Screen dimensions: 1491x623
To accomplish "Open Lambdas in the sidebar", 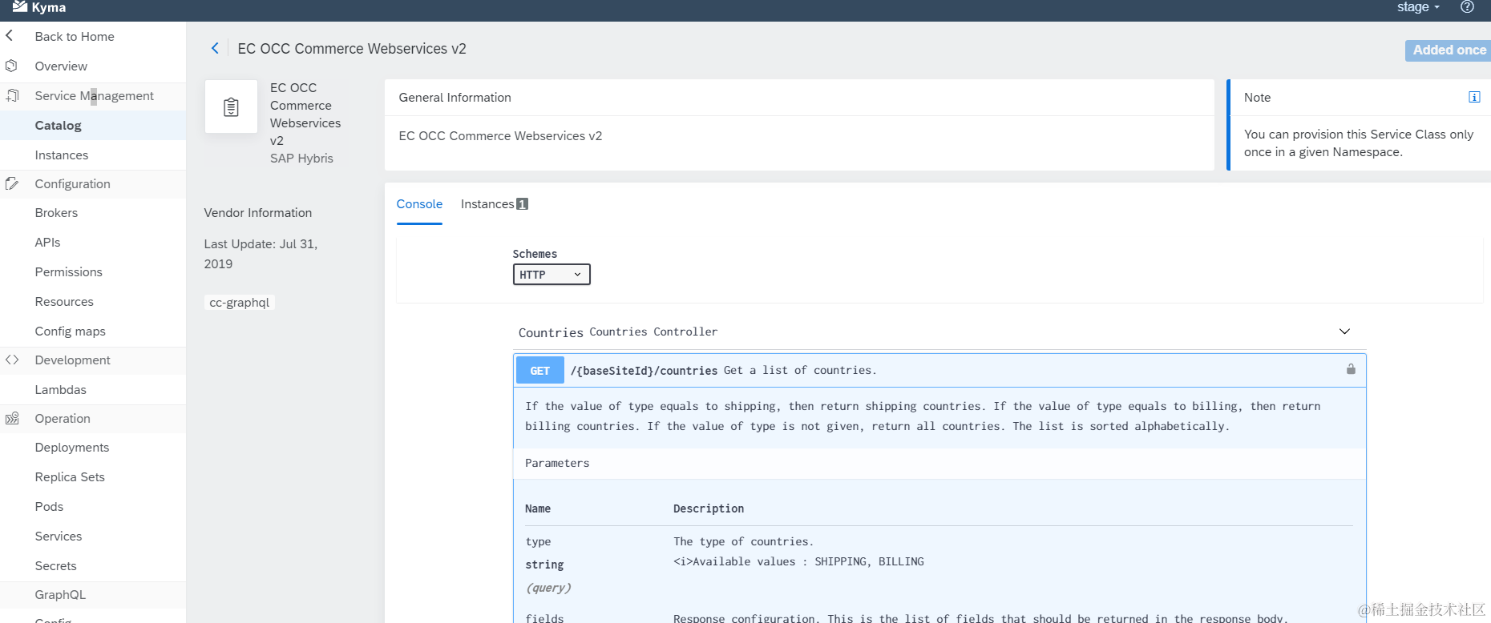I will coord(60,389).
